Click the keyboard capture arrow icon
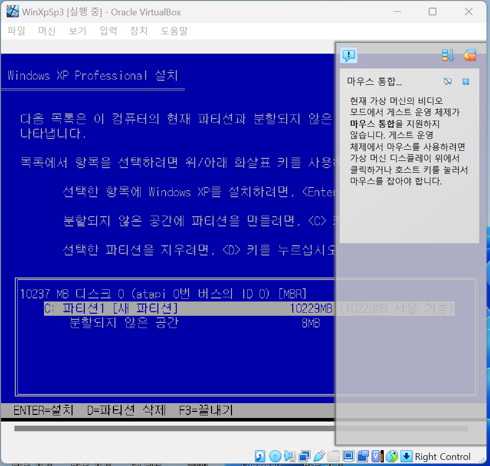The image size is (490, 466). pyautogui.click(x=406, y=456)
